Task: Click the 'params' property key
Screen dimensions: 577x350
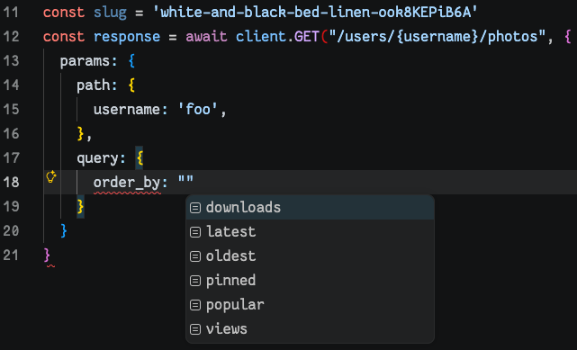Action: pyautogui.click(x=85, y=61)
